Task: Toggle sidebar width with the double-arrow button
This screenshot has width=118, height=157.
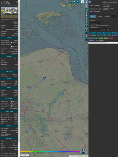Action: pyautogui.click(x=90, y=2)
